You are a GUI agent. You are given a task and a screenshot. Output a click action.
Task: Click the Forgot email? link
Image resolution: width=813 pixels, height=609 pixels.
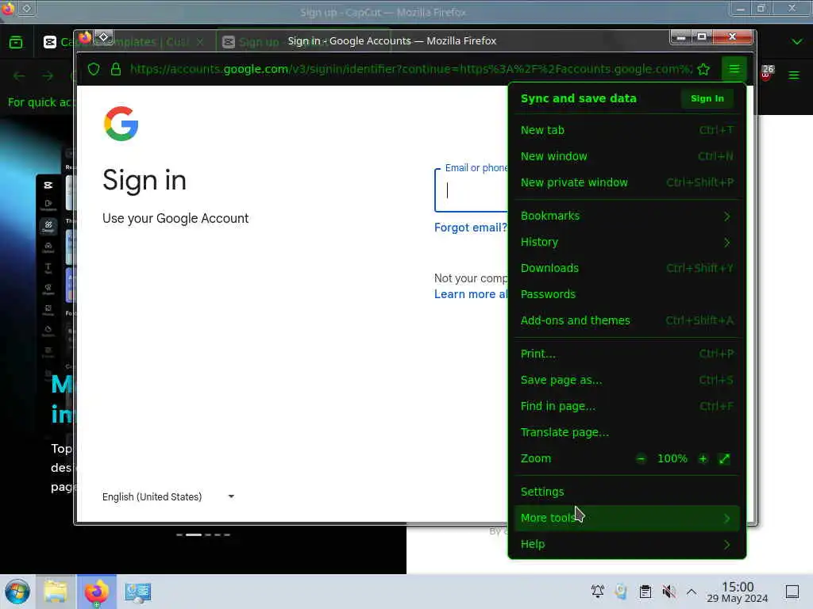tap(471, 228)
